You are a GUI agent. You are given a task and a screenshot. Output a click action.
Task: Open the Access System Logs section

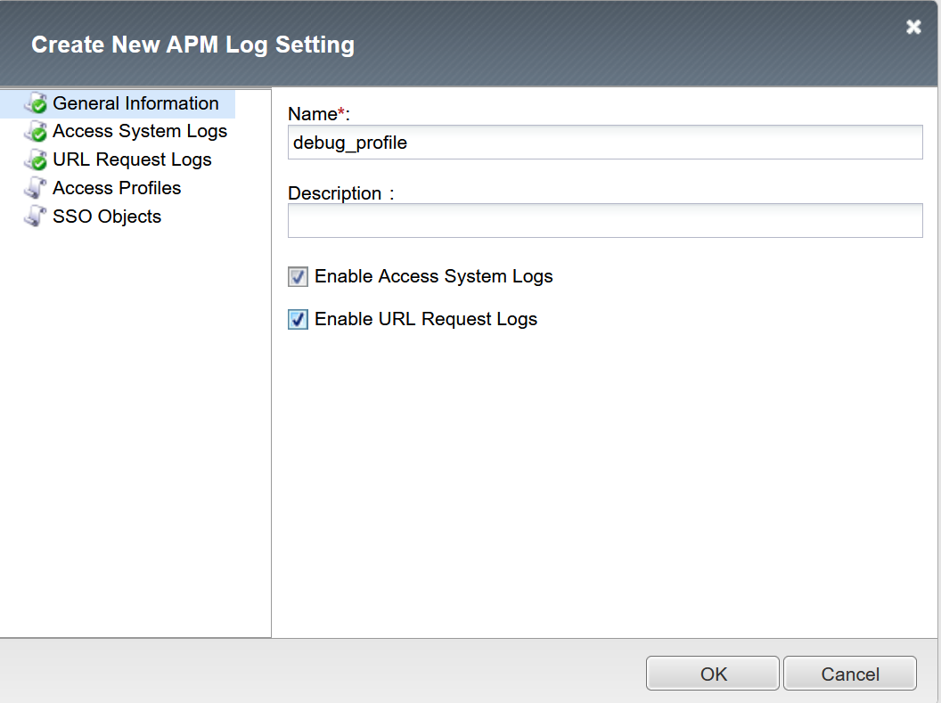140,131
